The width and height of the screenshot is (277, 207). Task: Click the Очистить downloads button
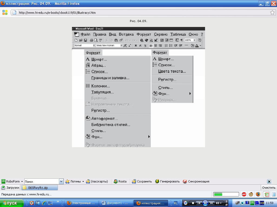[x=269, y=188]
